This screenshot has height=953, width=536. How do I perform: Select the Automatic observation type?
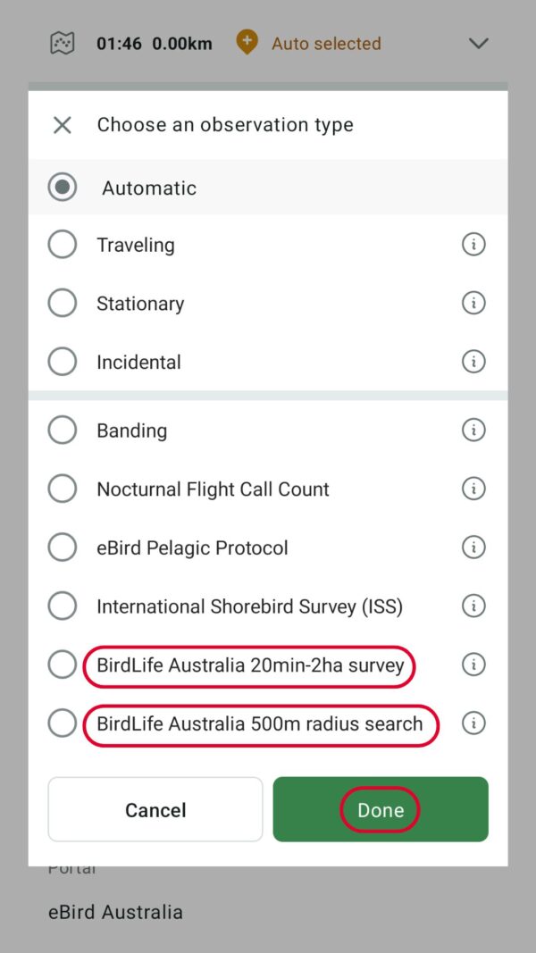(63, 188)
